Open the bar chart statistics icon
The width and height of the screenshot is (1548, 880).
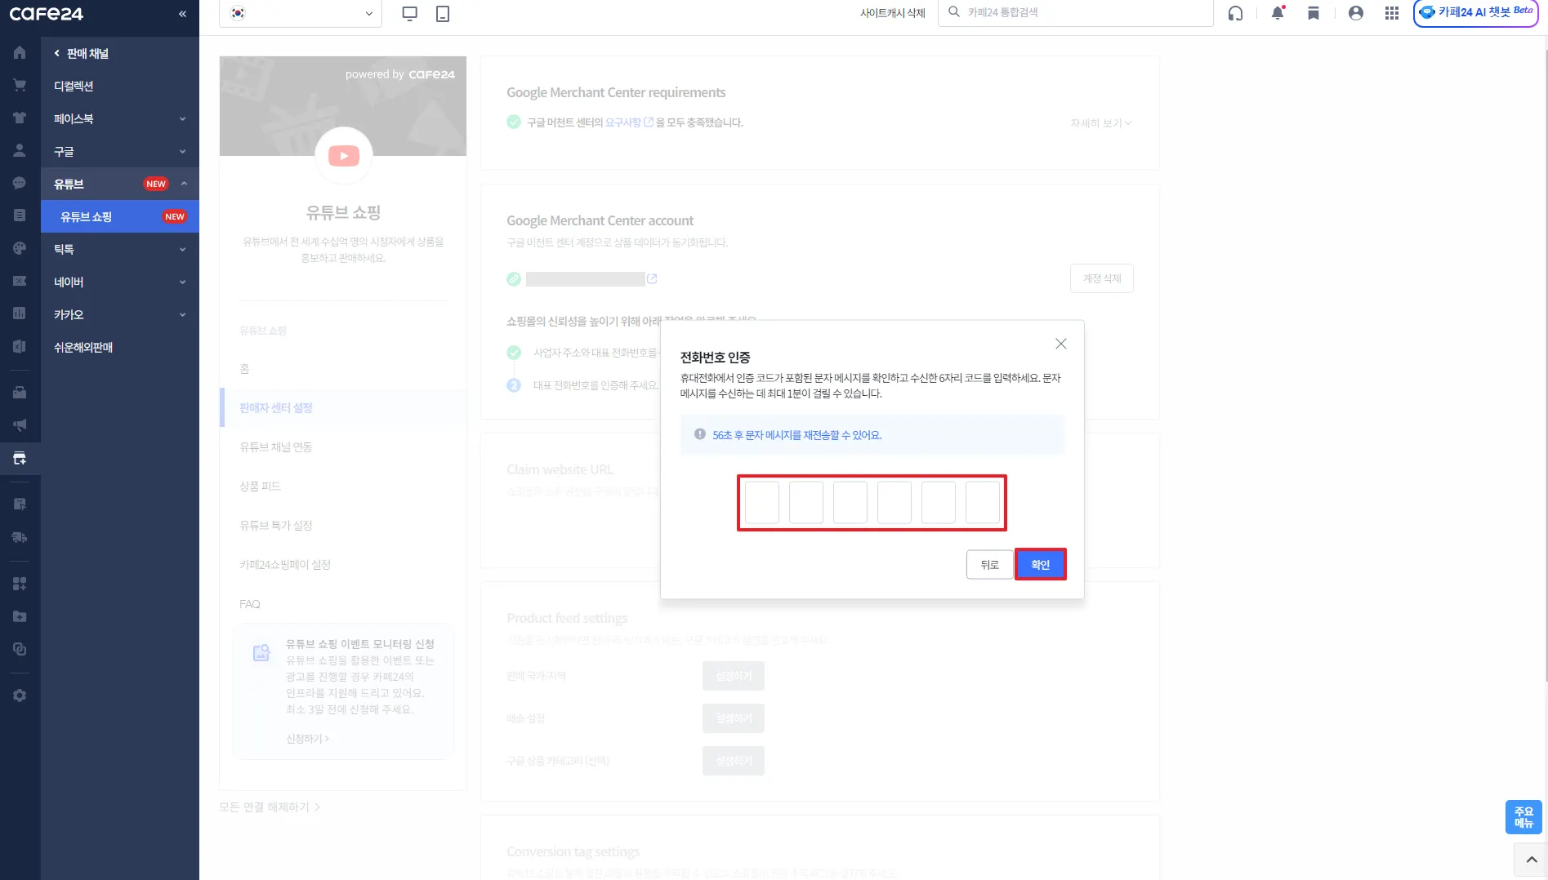(20, 313)
